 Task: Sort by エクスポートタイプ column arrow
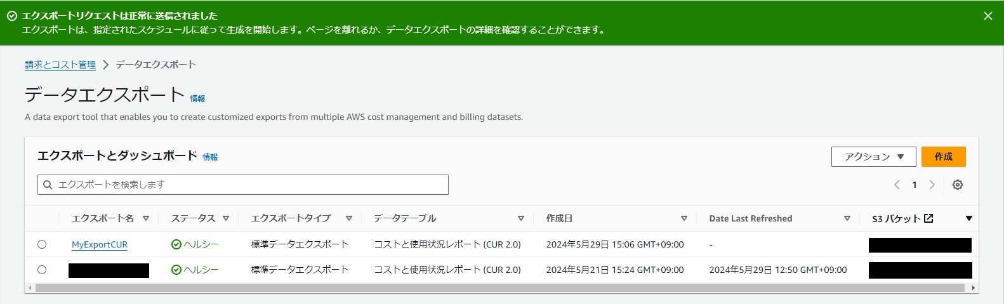click(349, 218)
